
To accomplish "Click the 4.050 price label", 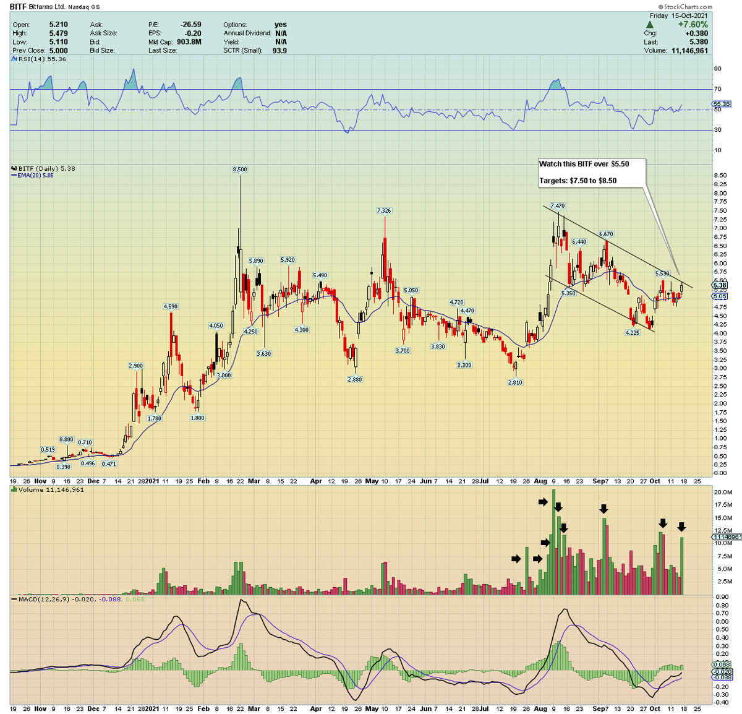I will 216,325.
